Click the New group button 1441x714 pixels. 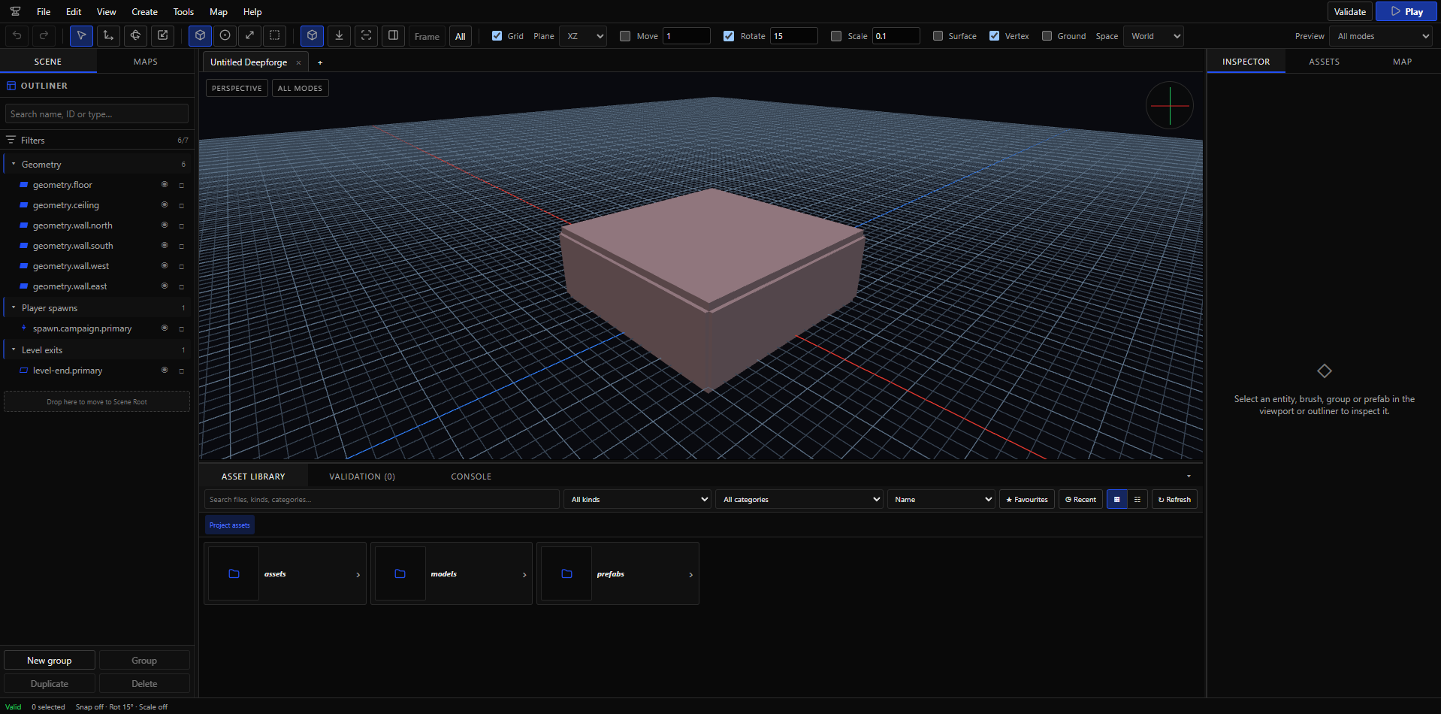[50, 660]
